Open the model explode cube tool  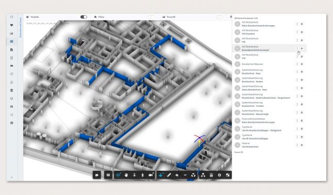coord(193,175)
